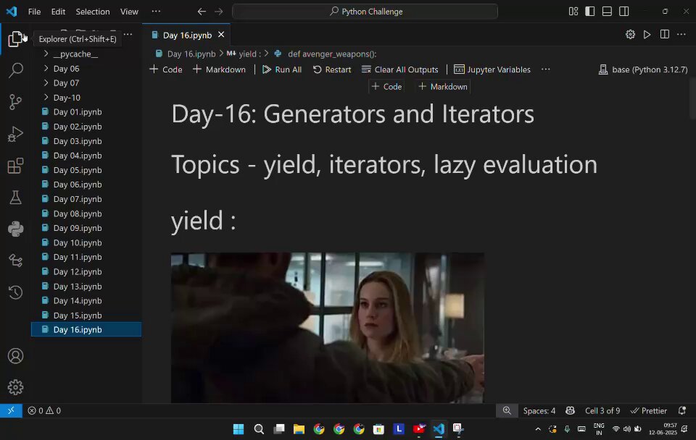Image resolution: width=696 pixels, height=440 pixels.
Task: Insert Code cell via inline cell button
Action: click(386, 86)
